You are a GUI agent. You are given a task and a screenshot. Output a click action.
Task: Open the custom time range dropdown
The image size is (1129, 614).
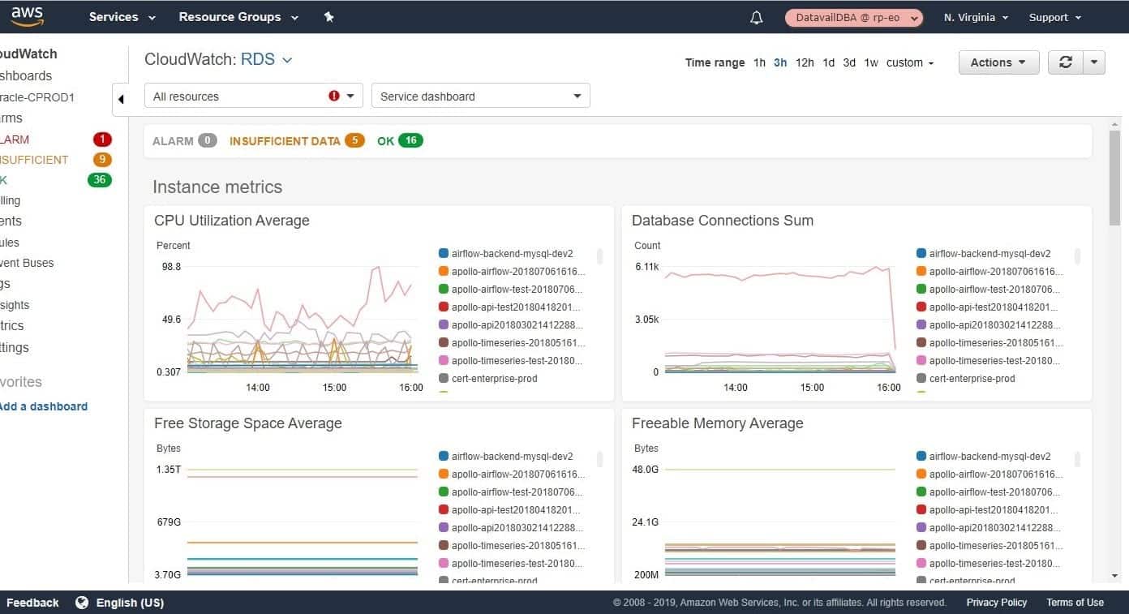coord(910,62)
